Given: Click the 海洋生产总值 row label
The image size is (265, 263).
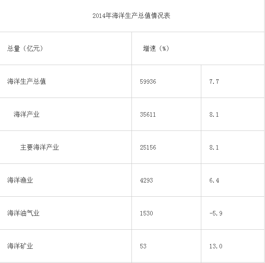Looking at the screenshot, I should [x=26, y=81].
